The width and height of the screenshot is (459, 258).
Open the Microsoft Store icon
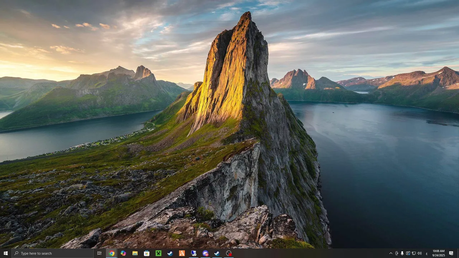click(147, 253)
